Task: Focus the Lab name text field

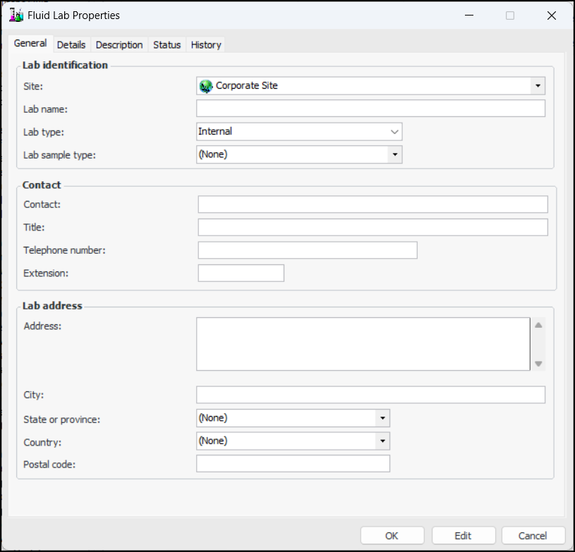Action: pos(370,109)
